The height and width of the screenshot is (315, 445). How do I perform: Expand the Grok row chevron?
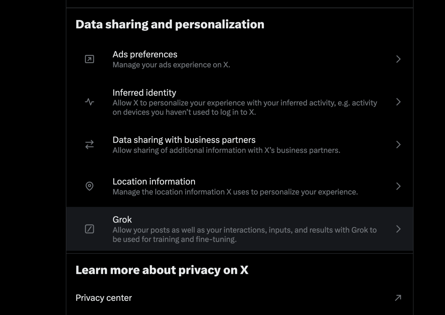[x=398, y=229]
